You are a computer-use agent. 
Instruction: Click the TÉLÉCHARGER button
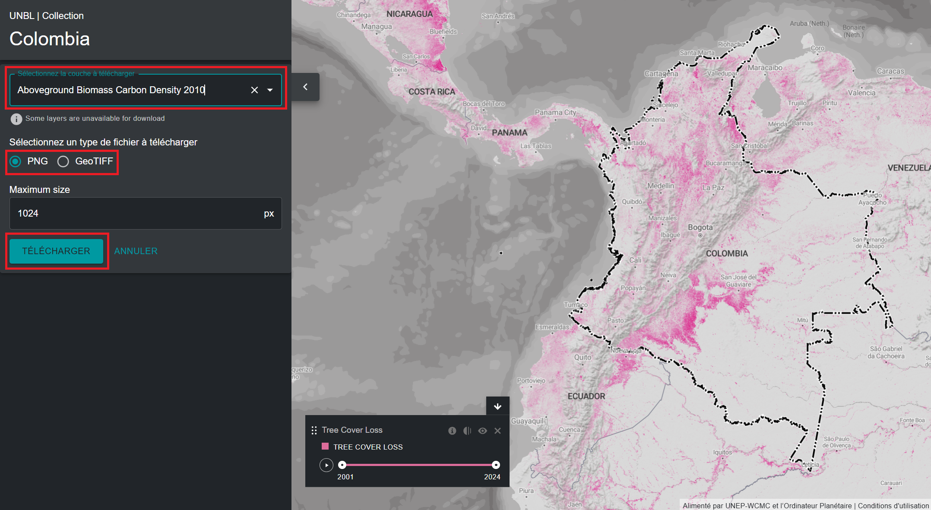tap(56, 251)
